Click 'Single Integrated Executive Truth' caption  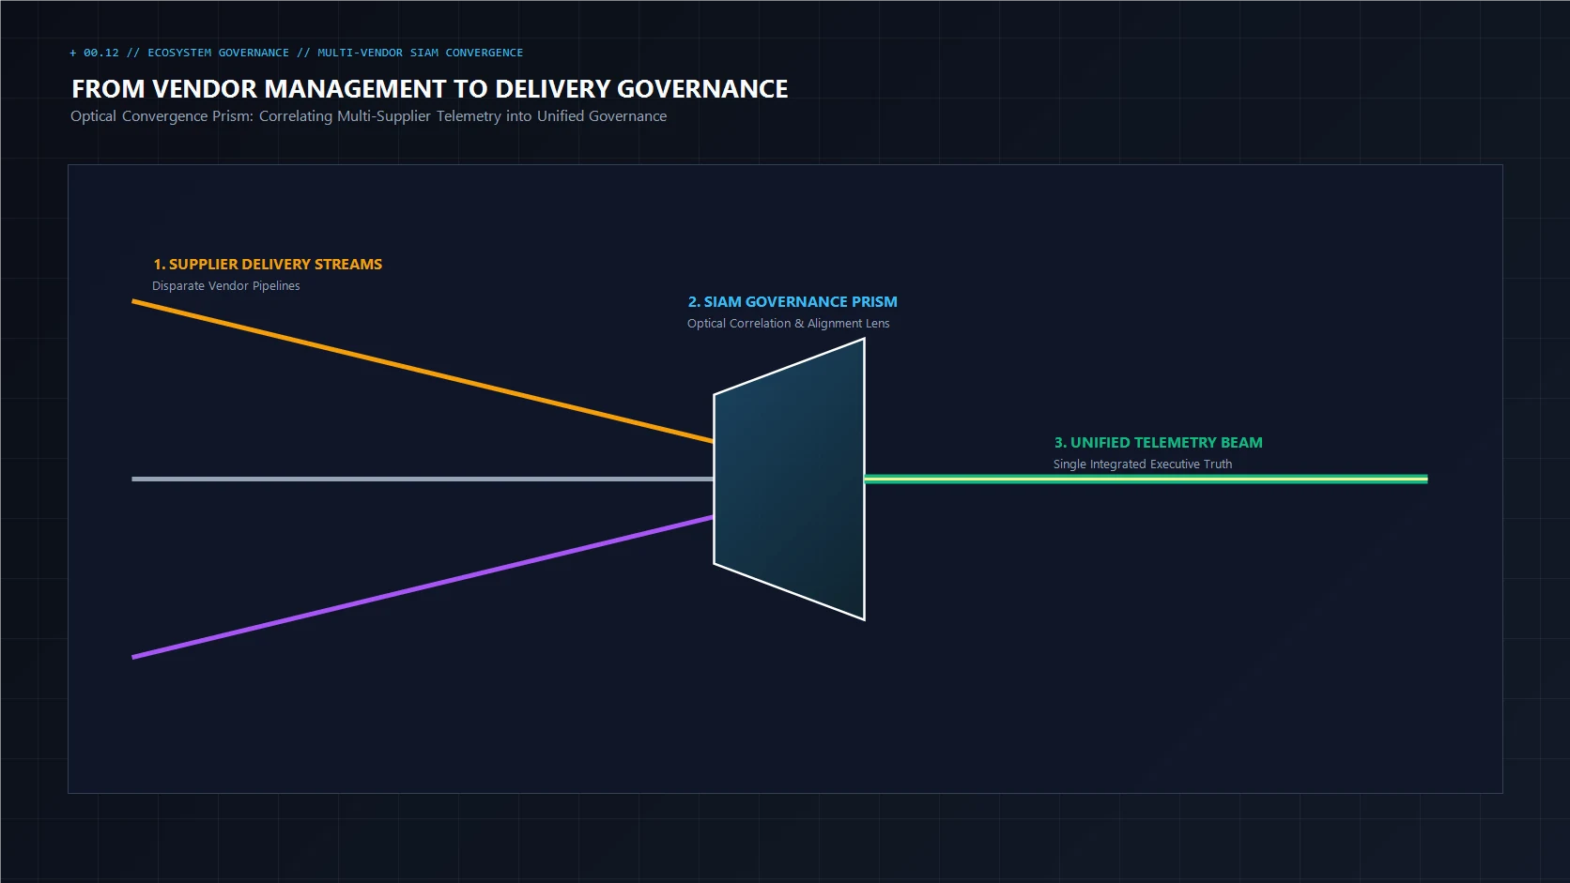pyautogui.click(x=1143, y=464)
